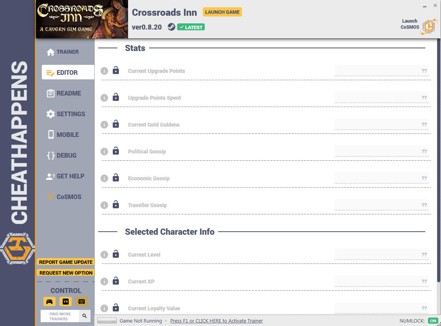Toggle lock for Current Gold Guldens

click(115, 124)
